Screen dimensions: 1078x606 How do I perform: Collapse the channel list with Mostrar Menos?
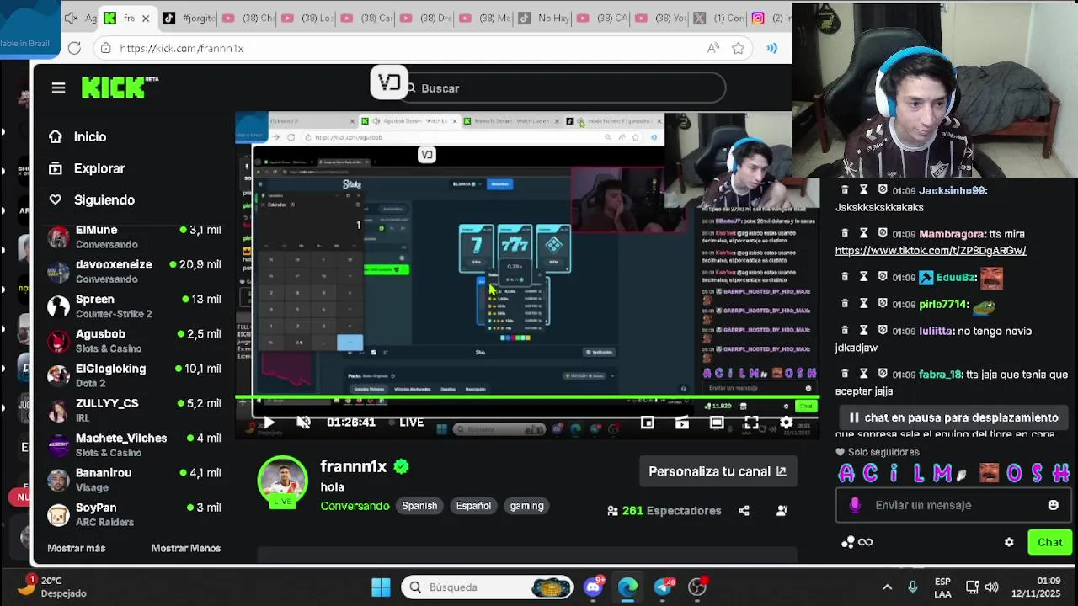[x=186, y=548]
